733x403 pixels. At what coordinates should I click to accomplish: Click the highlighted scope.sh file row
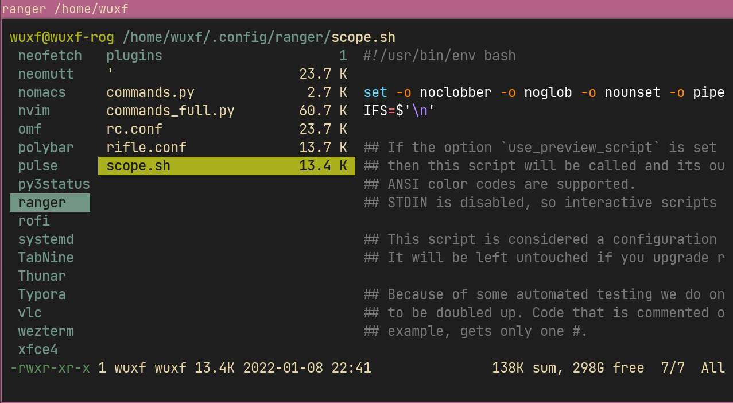pyautogui.click(x=226, y=166)
